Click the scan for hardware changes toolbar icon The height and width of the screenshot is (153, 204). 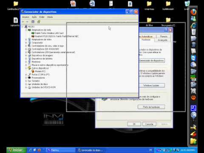(39, 22)
